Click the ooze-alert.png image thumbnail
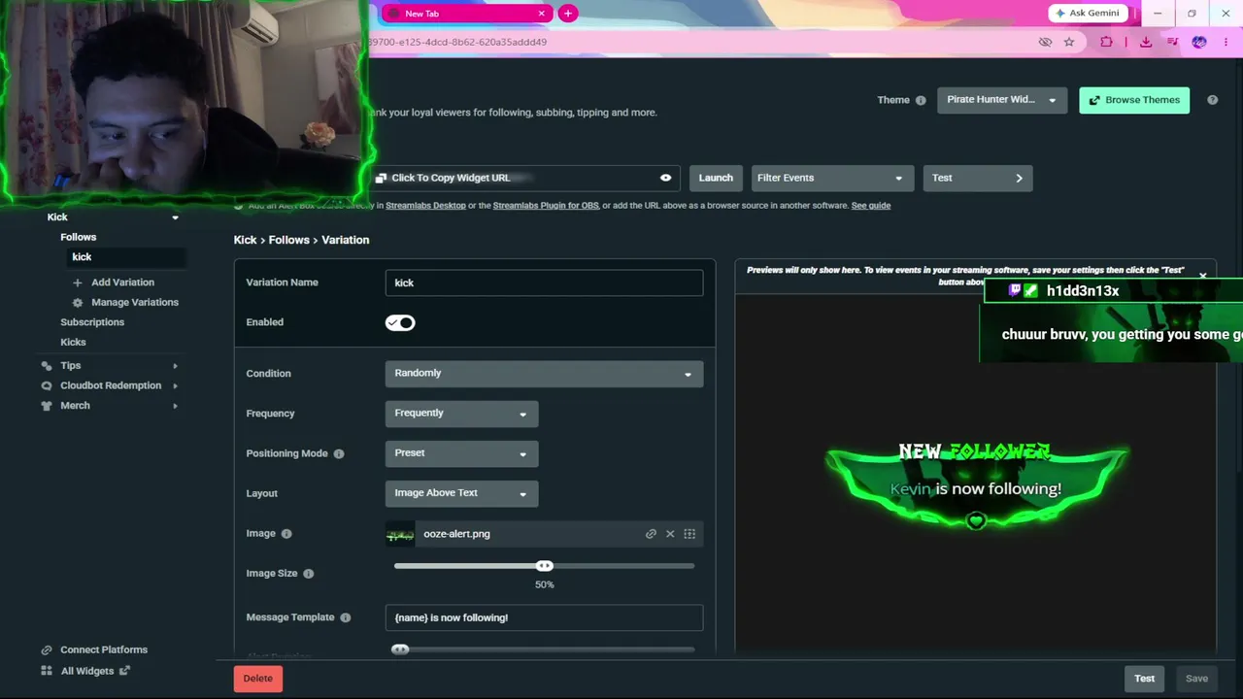This screenshot has width=1243, height=699. (x=400, y=534)
